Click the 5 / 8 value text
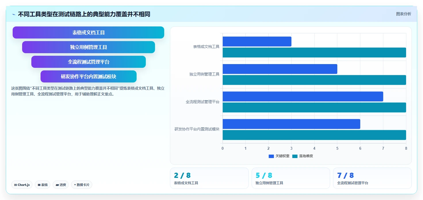423x200 pixels. pyautogui.click(x=264, y=175)
